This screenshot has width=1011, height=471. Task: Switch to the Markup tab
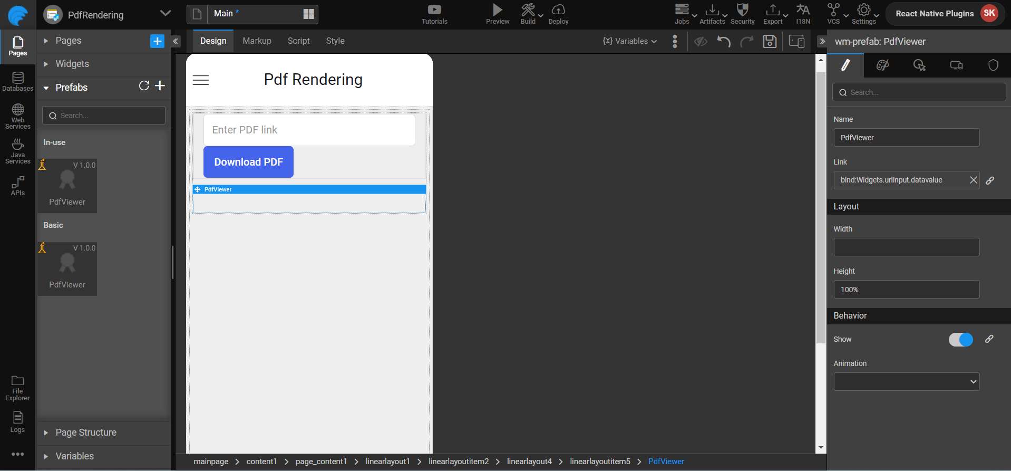point(257,41)
